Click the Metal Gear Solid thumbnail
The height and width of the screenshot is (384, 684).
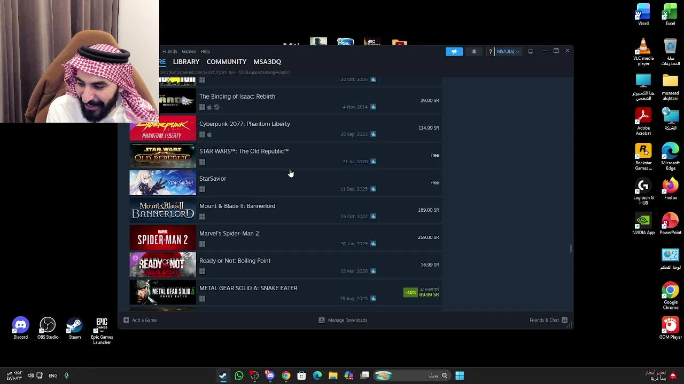tap(162, 292)
